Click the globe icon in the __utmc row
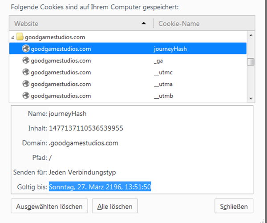This screenshot has width=267, height=223. pyautogui.click(x=26, y=72)
